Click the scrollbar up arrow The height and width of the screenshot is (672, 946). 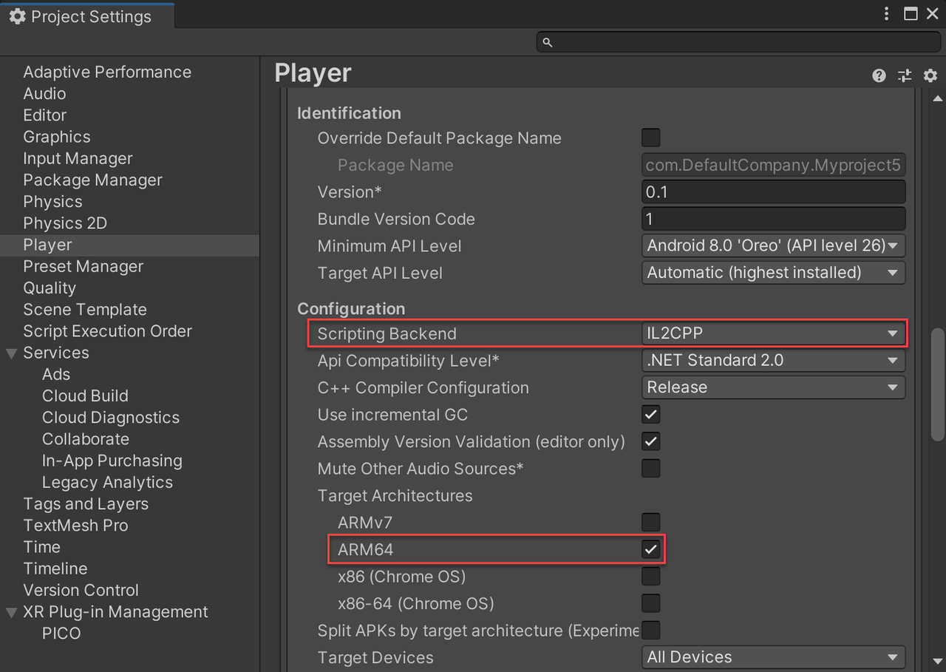click(938, 98)
